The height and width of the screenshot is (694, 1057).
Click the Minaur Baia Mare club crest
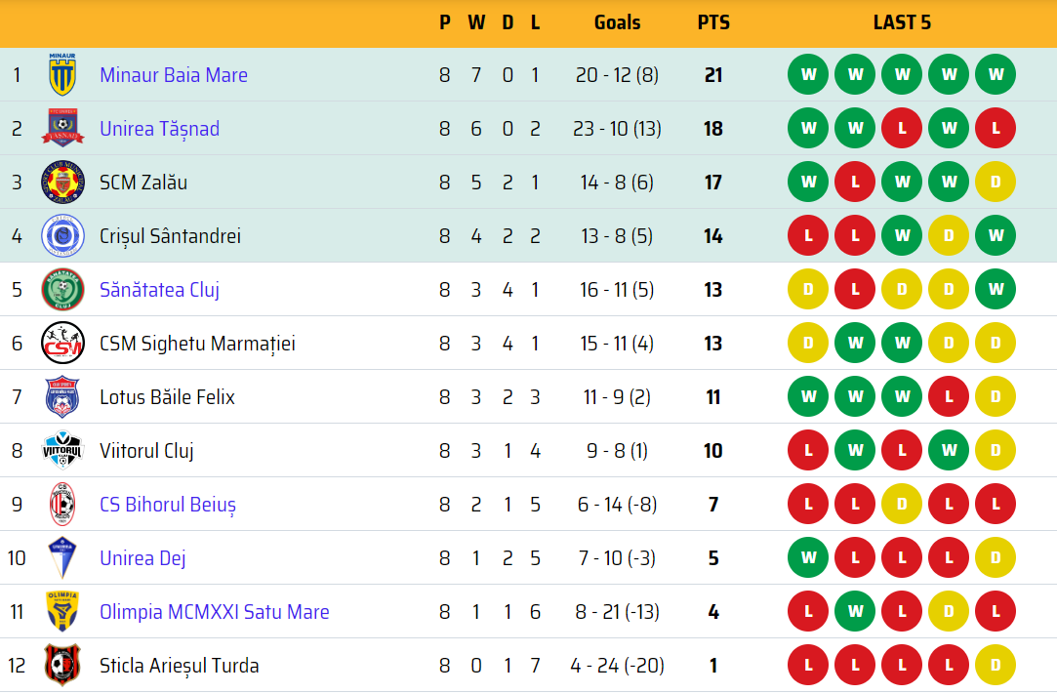(62, 75)
